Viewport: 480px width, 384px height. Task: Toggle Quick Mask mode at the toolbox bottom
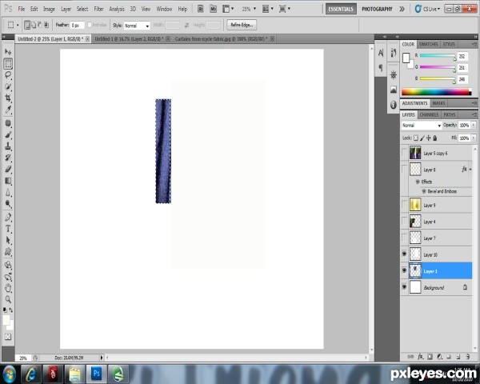tap(8, 337)
